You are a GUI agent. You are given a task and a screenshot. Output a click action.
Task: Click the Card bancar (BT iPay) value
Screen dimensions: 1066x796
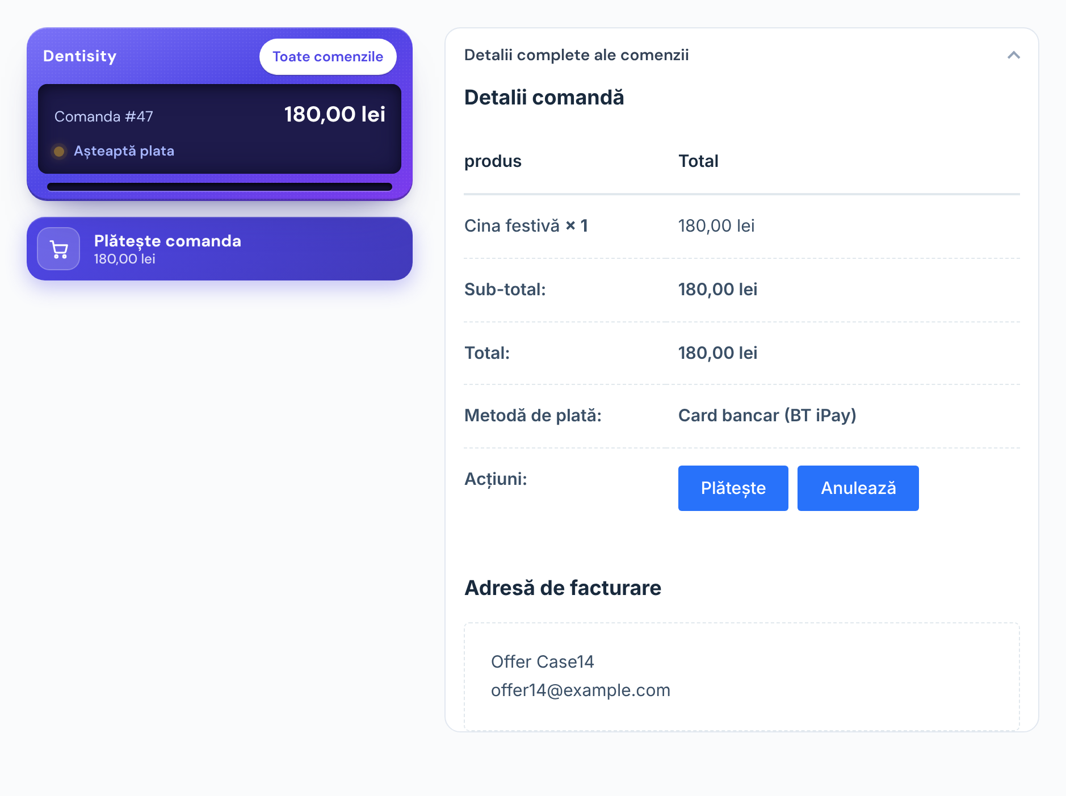click(x=767, y=416)
